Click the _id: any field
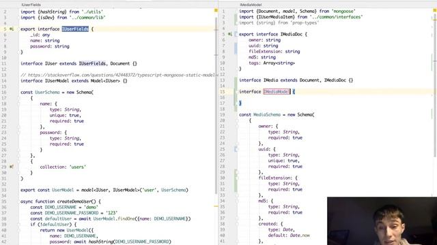This screenshot has height=245, width=437. click(40, 35)
